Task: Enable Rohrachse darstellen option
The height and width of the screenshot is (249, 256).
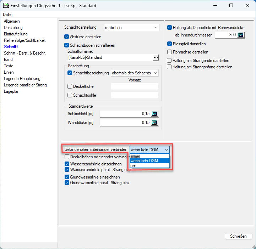Action: (x=170, y=52)
